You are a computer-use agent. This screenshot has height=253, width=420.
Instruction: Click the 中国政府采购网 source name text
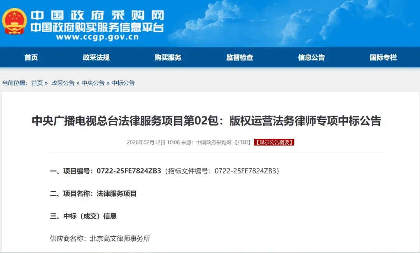tap(213, 142)
